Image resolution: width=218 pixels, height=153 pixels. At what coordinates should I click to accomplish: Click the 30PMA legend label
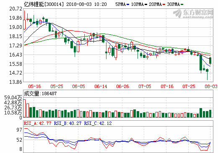click(x=174, y=4)
